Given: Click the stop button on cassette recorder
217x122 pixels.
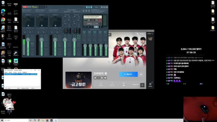Looking at the screenshot, I should 96,27.
